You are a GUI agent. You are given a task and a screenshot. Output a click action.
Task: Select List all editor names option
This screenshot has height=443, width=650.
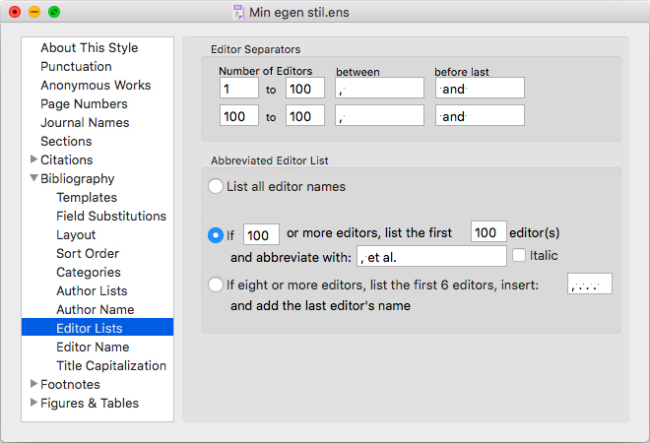[x=216, y=186]
